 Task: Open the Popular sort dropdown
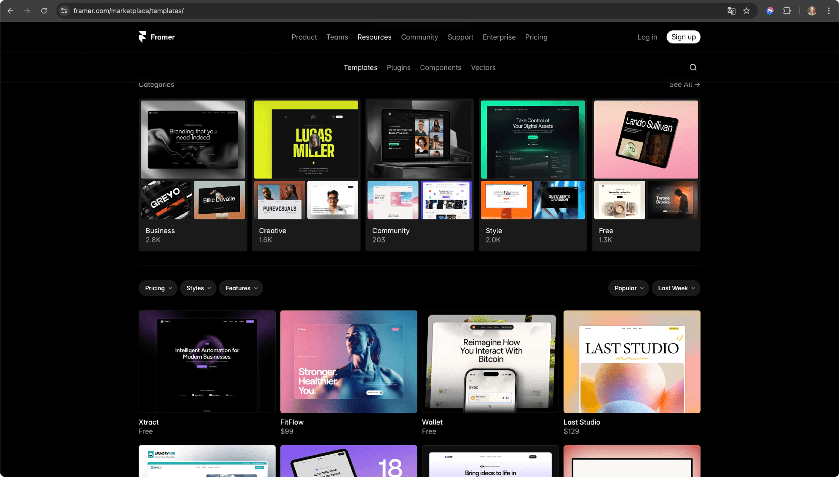coord(628,288)
